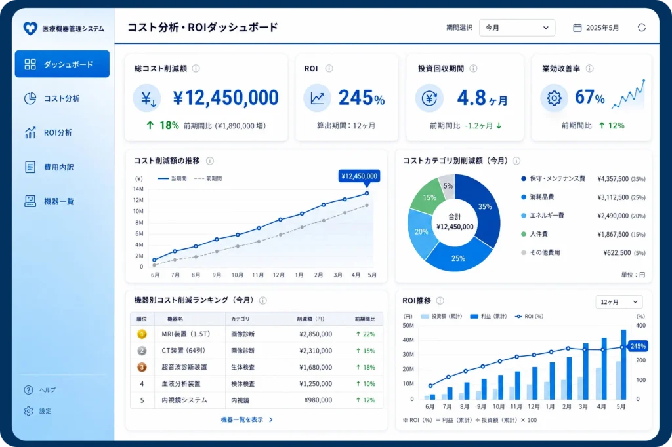Click the 設定 gear icon in sidebar
672x447 pixels.
click(28, 411)
